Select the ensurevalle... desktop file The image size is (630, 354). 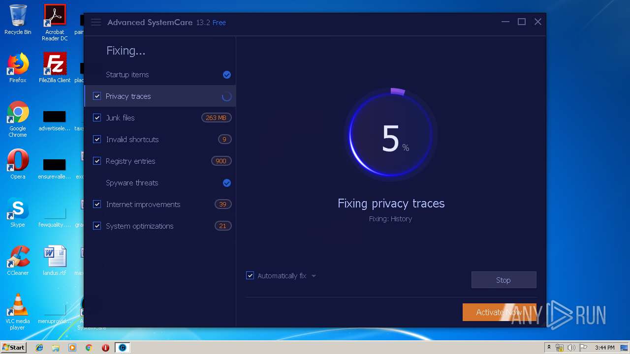point(55,169)
